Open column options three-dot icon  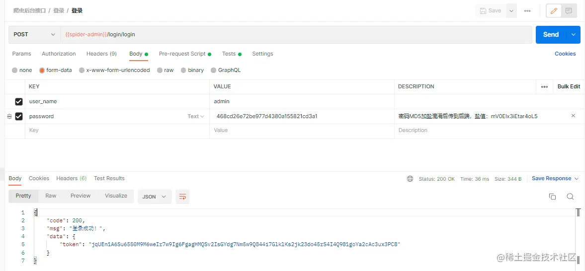(544, 86)
